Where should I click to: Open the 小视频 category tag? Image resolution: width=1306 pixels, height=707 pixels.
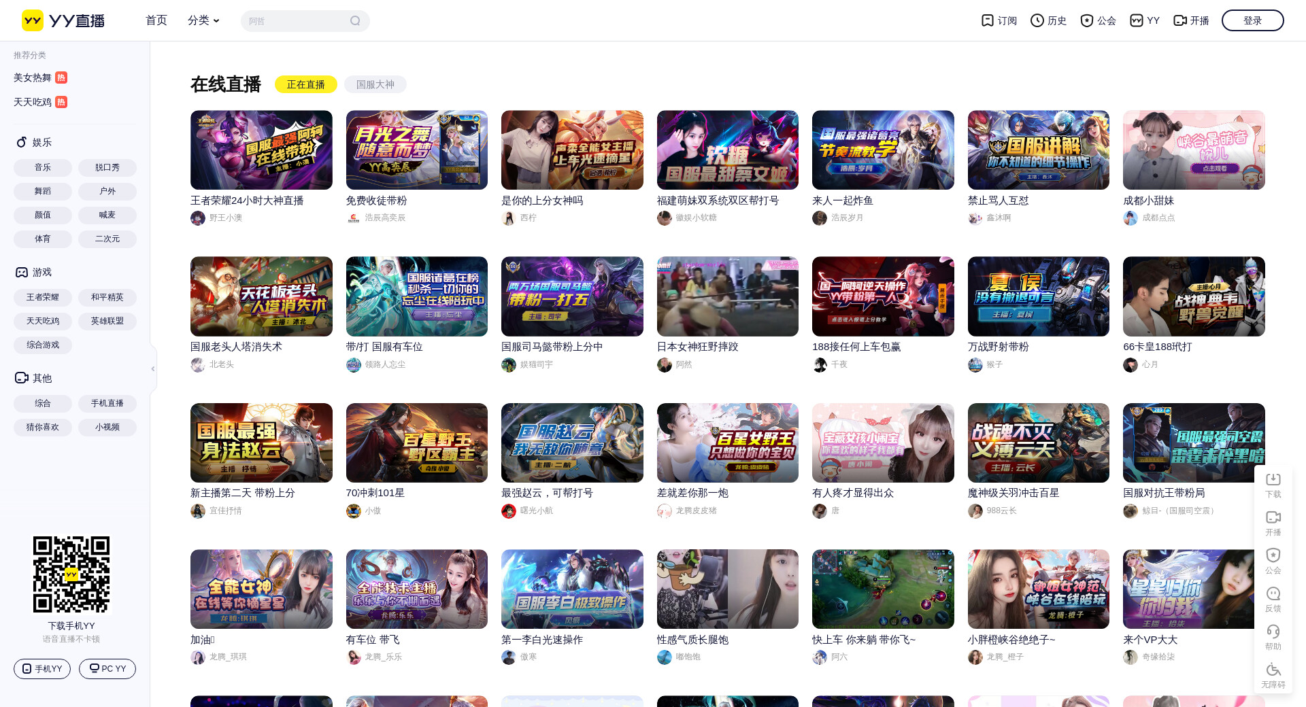tap(107, 428)
